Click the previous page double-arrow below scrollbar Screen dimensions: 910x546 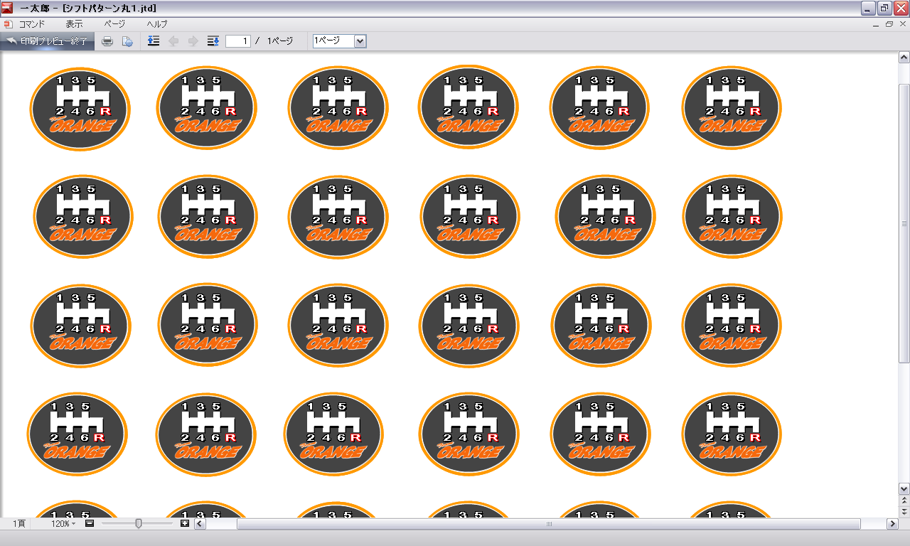(904, 500)
